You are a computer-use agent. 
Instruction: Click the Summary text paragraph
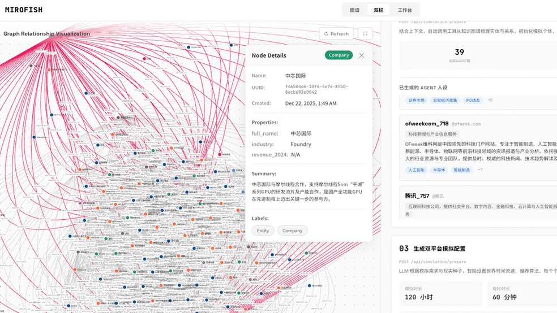(x=308, y=192)
